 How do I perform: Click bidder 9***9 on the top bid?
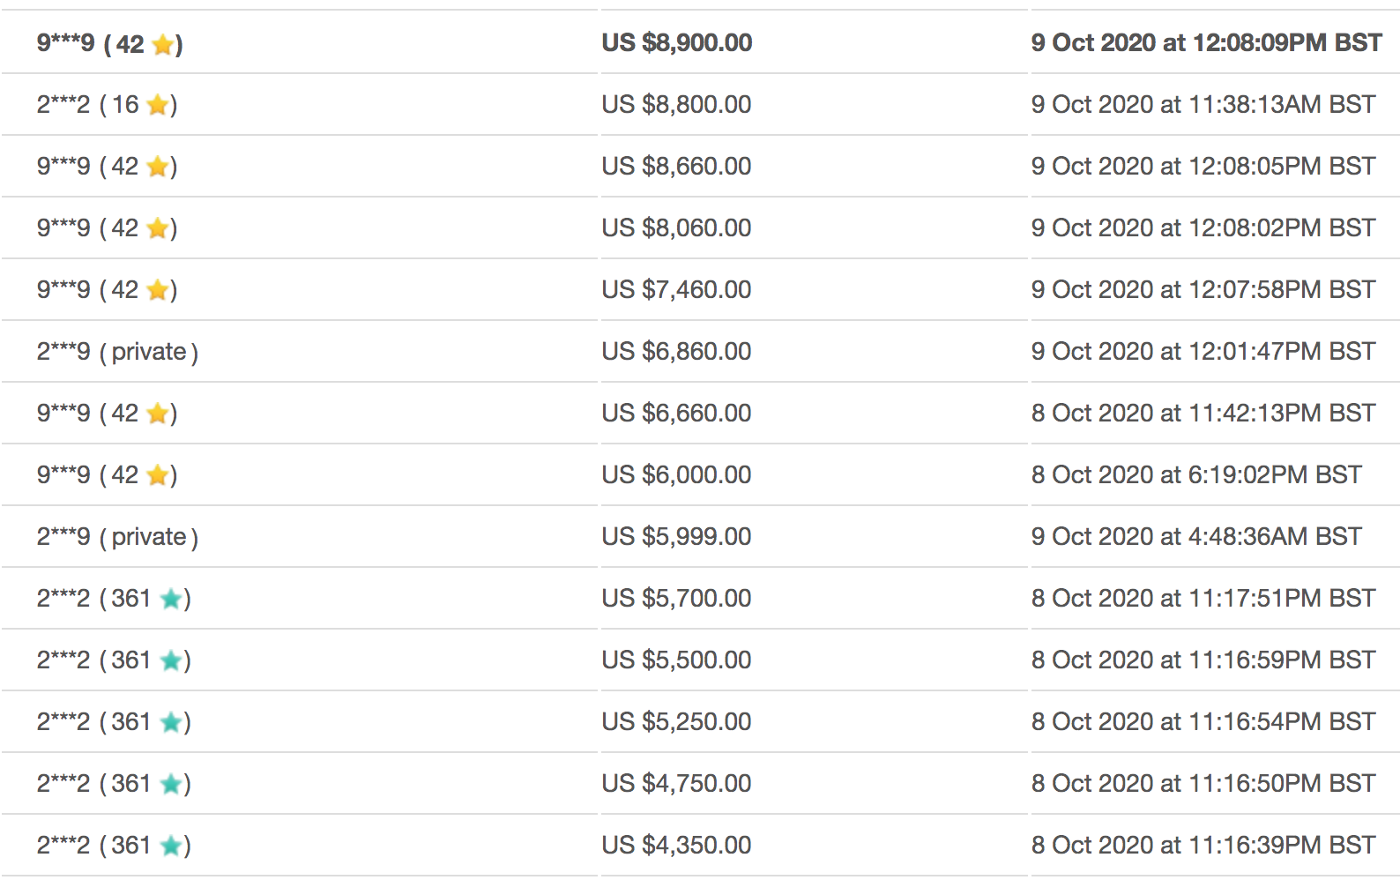[65, 43]
